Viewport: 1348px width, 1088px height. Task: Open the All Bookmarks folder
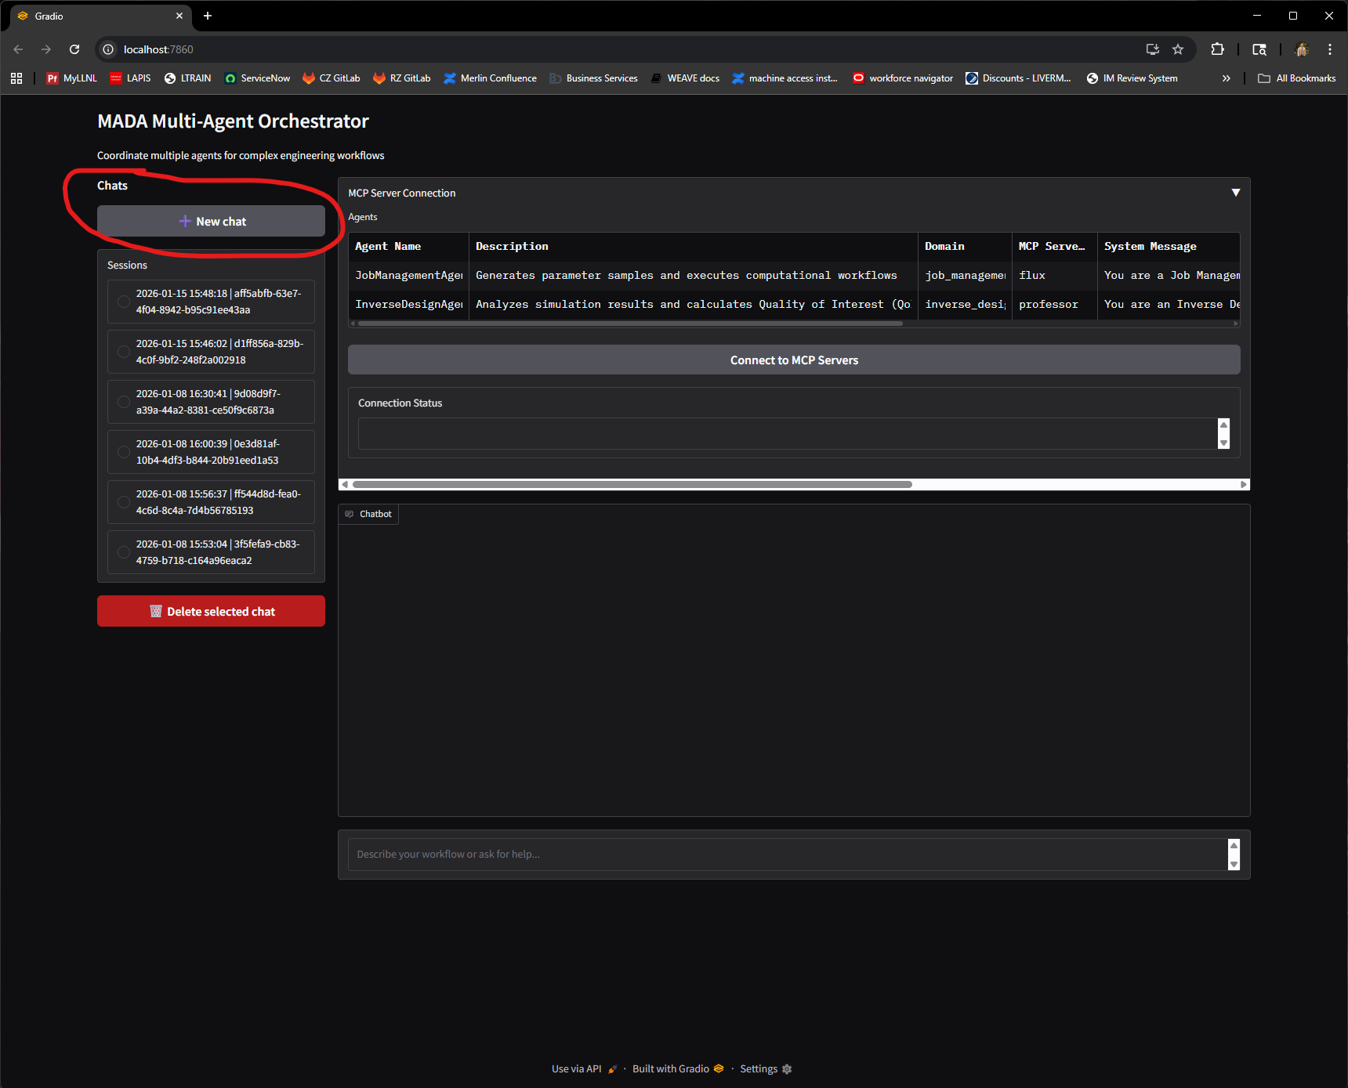click(x=1296, y=78)
